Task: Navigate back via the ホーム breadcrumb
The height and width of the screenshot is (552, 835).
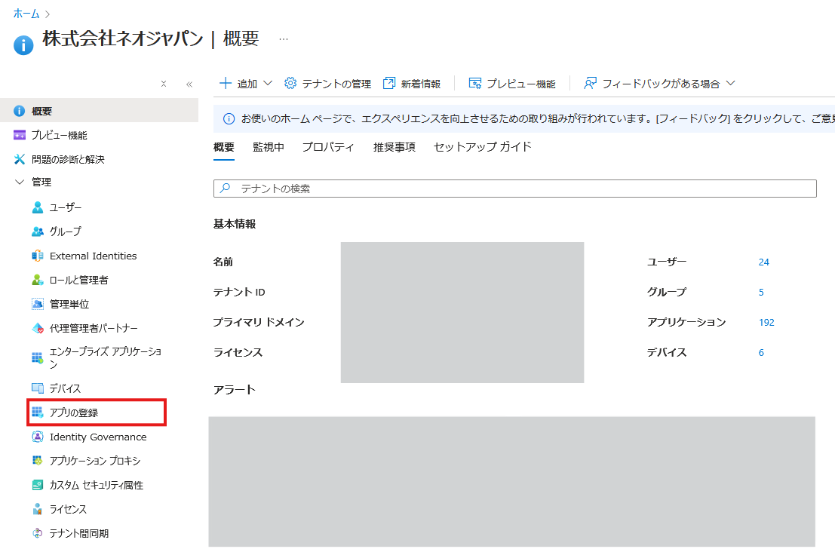Action: pyautogui.click(x=26, y=12)
